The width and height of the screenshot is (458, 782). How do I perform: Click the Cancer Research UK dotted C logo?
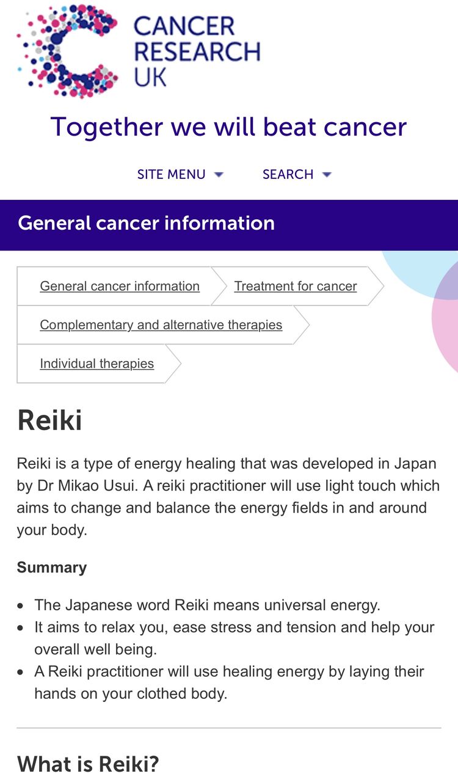click(x=67, y=50)
